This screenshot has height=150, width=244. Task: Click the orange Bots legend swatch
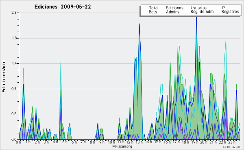pyautogui.click(x=144, y=12)
